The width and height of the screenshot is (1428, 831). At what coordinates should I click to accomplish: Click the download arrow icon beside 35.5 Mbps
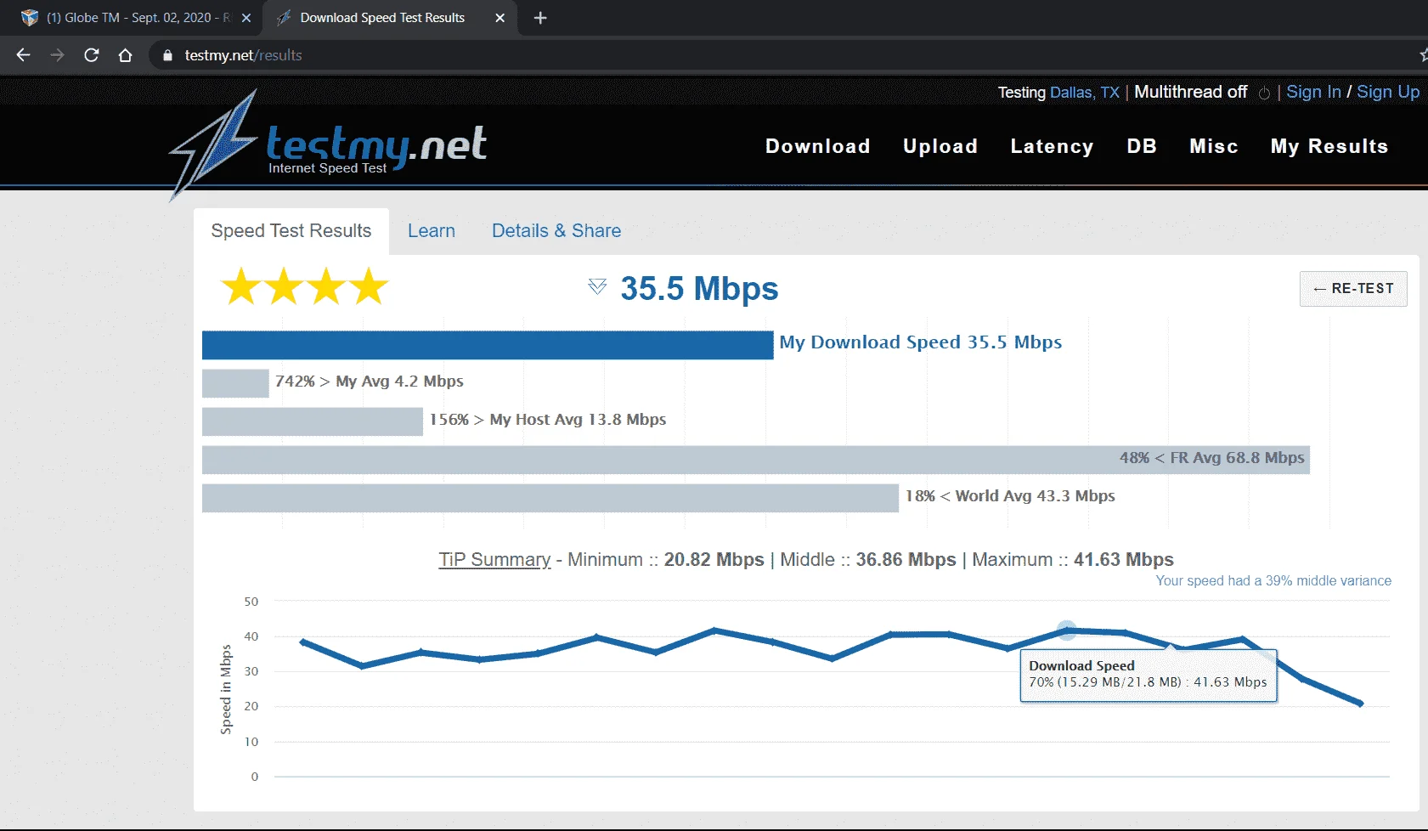597,287
